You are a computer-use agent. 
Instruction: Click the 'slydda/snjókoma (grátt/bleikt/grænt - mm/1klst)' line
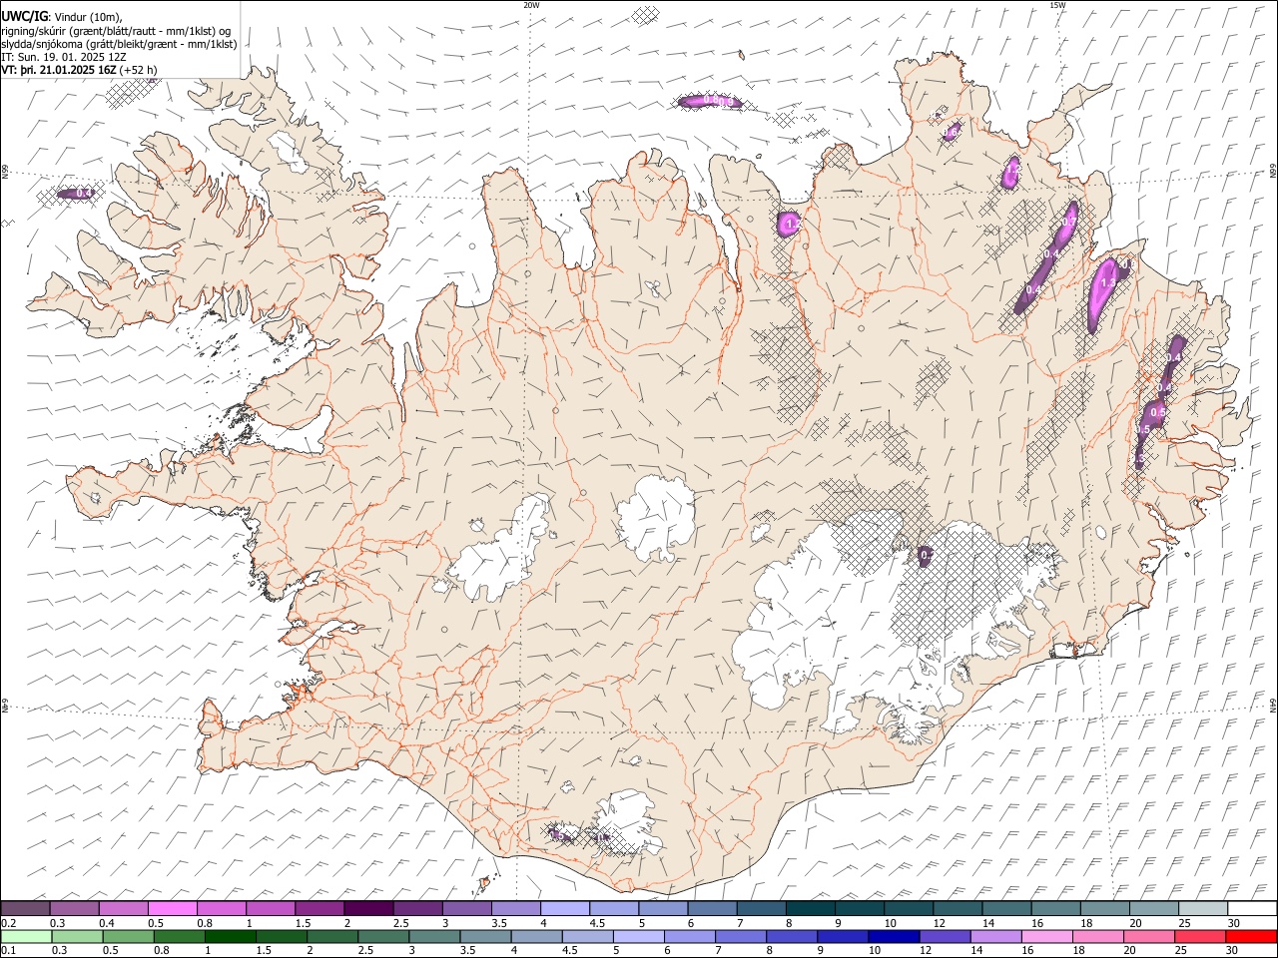point(119,44)
